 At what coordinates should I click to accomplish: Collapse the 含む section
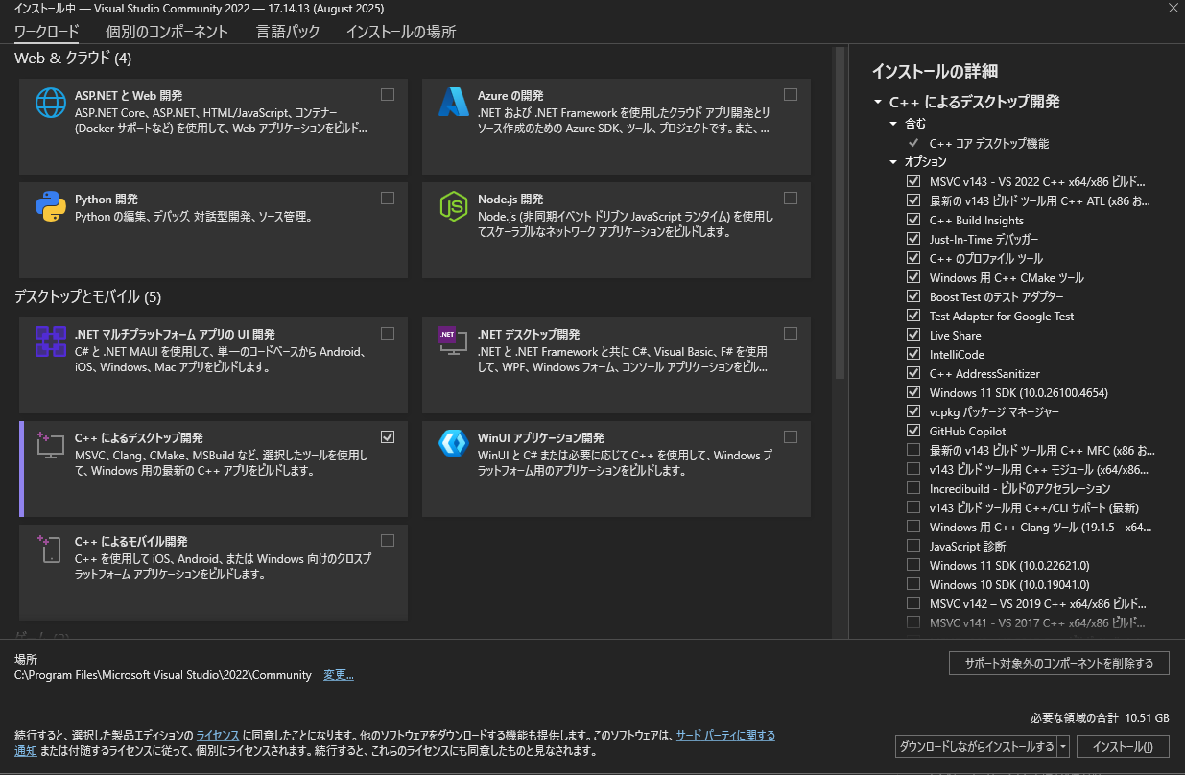point(894,124)
